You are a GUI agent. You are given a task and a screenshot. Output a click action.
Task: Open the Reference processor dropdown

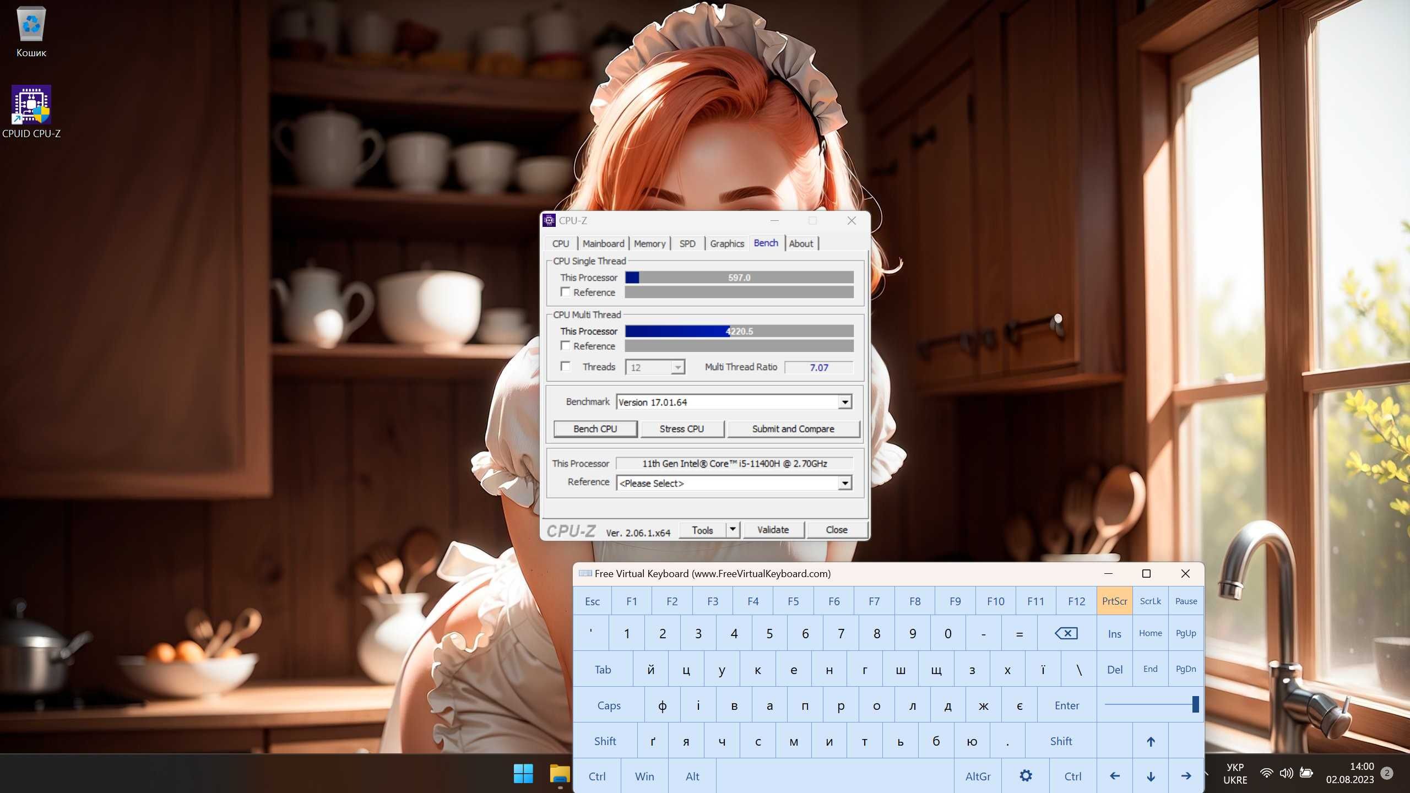(x=843, y=482)
